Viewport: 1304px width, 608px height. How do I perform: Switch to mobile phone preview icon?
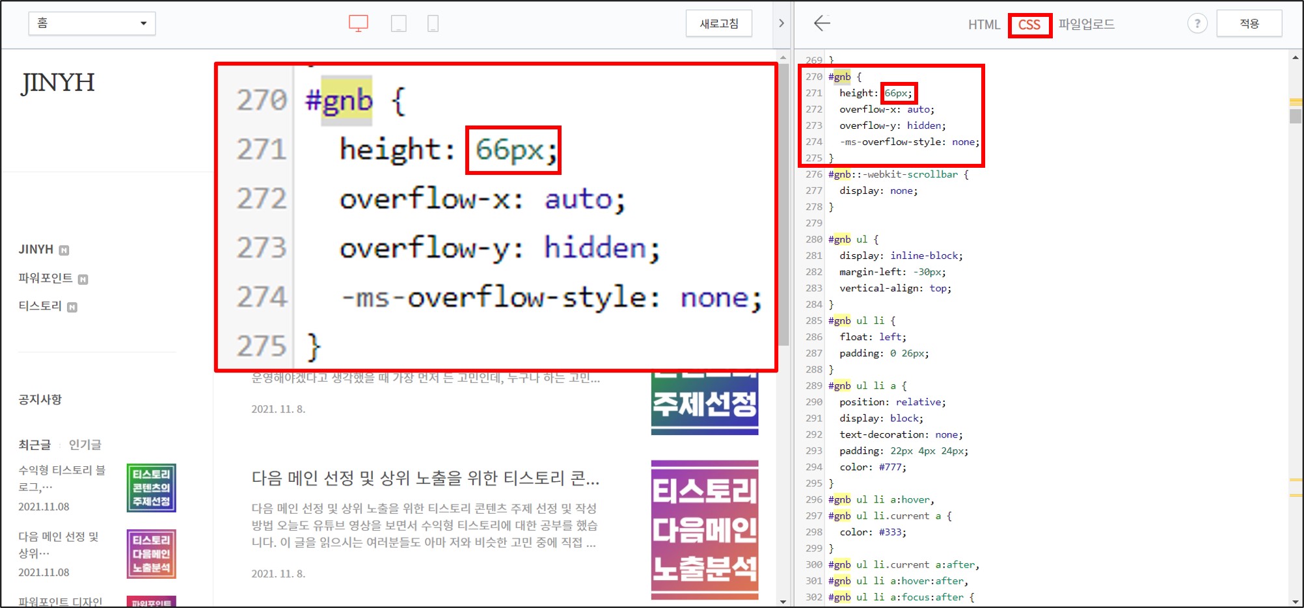pos(433,24)
